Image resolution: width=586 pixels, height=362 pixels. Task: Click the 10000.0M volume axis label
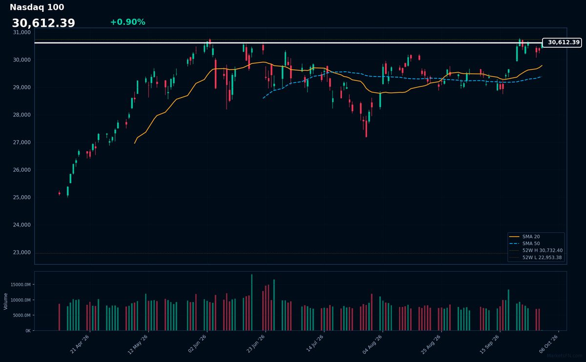point(21,300)
